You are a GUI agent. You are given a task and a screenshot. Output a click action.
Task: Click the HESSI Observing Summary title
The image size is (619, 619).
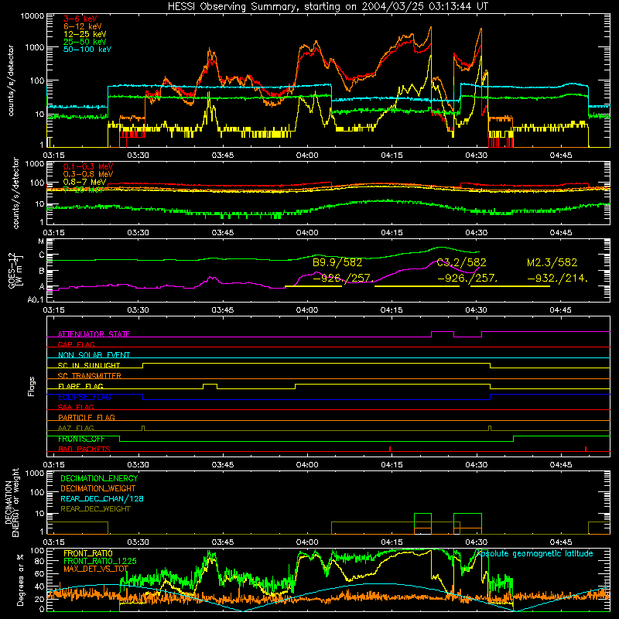328,7
